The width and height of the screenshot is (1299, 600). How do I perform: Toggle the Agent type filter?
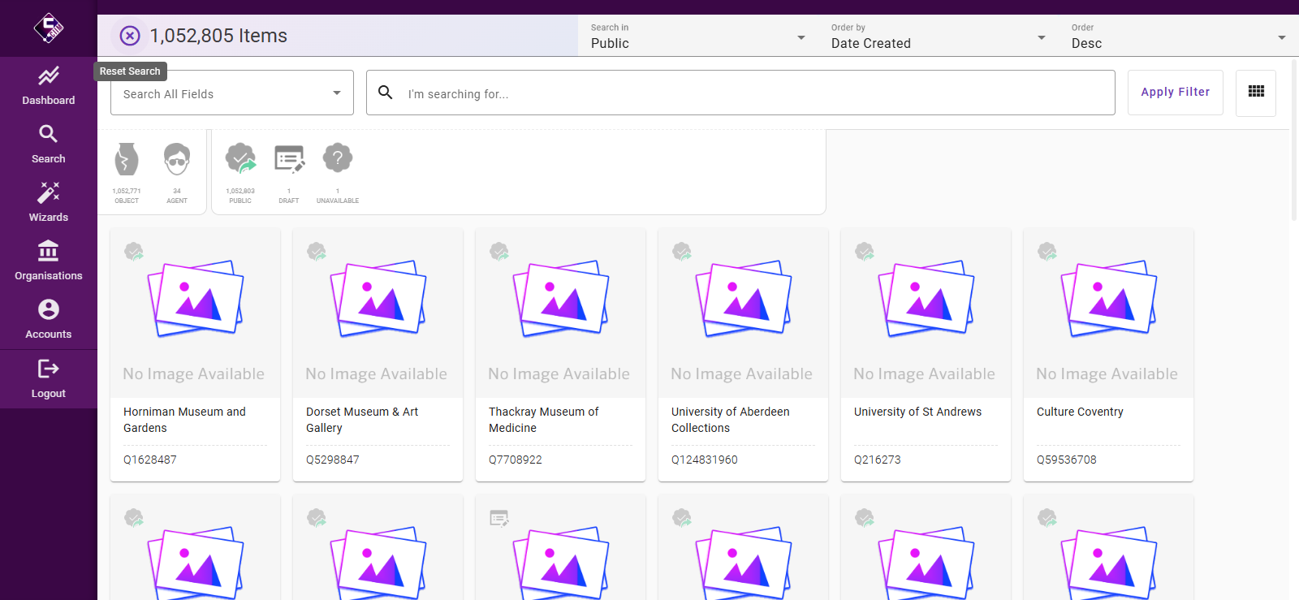pos(177,161)
